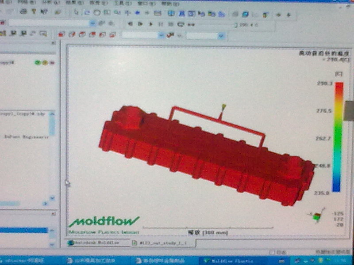Click the temperature color scale legend bar
The image size is (354, 265).
click(x=338, y=137)
